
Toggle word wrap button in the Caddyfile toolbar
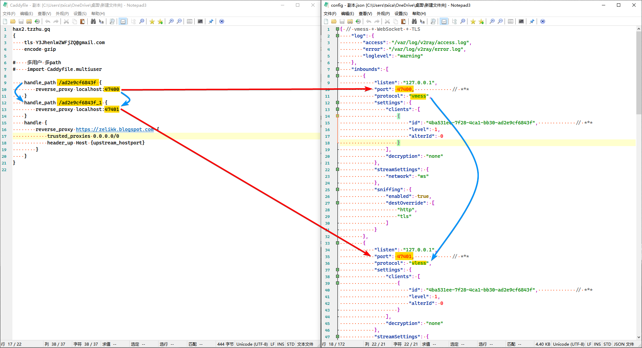pos(123,21)
